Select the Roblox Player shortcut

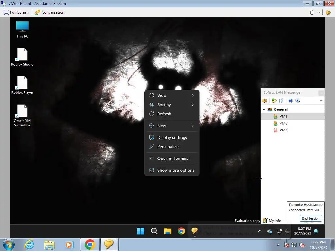(22, 85)
